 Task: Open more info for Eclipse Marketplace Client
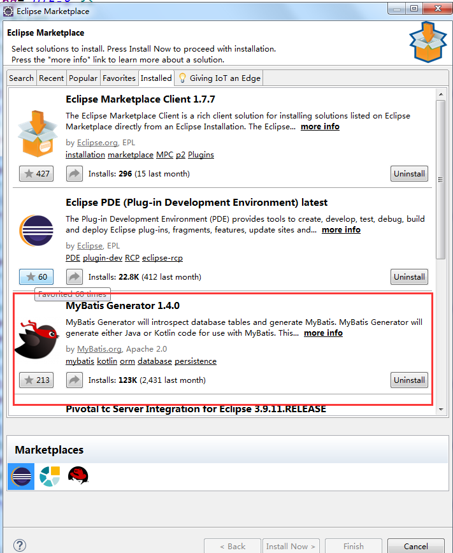(x=320, y=127)
